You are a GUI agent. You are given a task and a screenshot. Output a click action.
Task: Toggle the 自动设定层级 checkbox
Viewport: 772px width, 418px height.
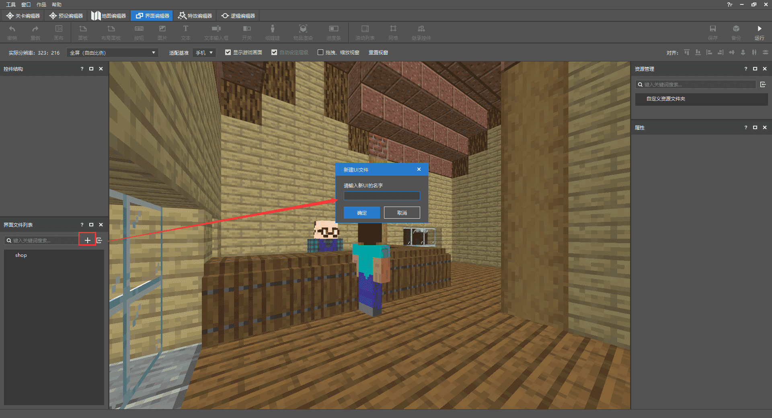pyautogui.click(x=274, y=53)
